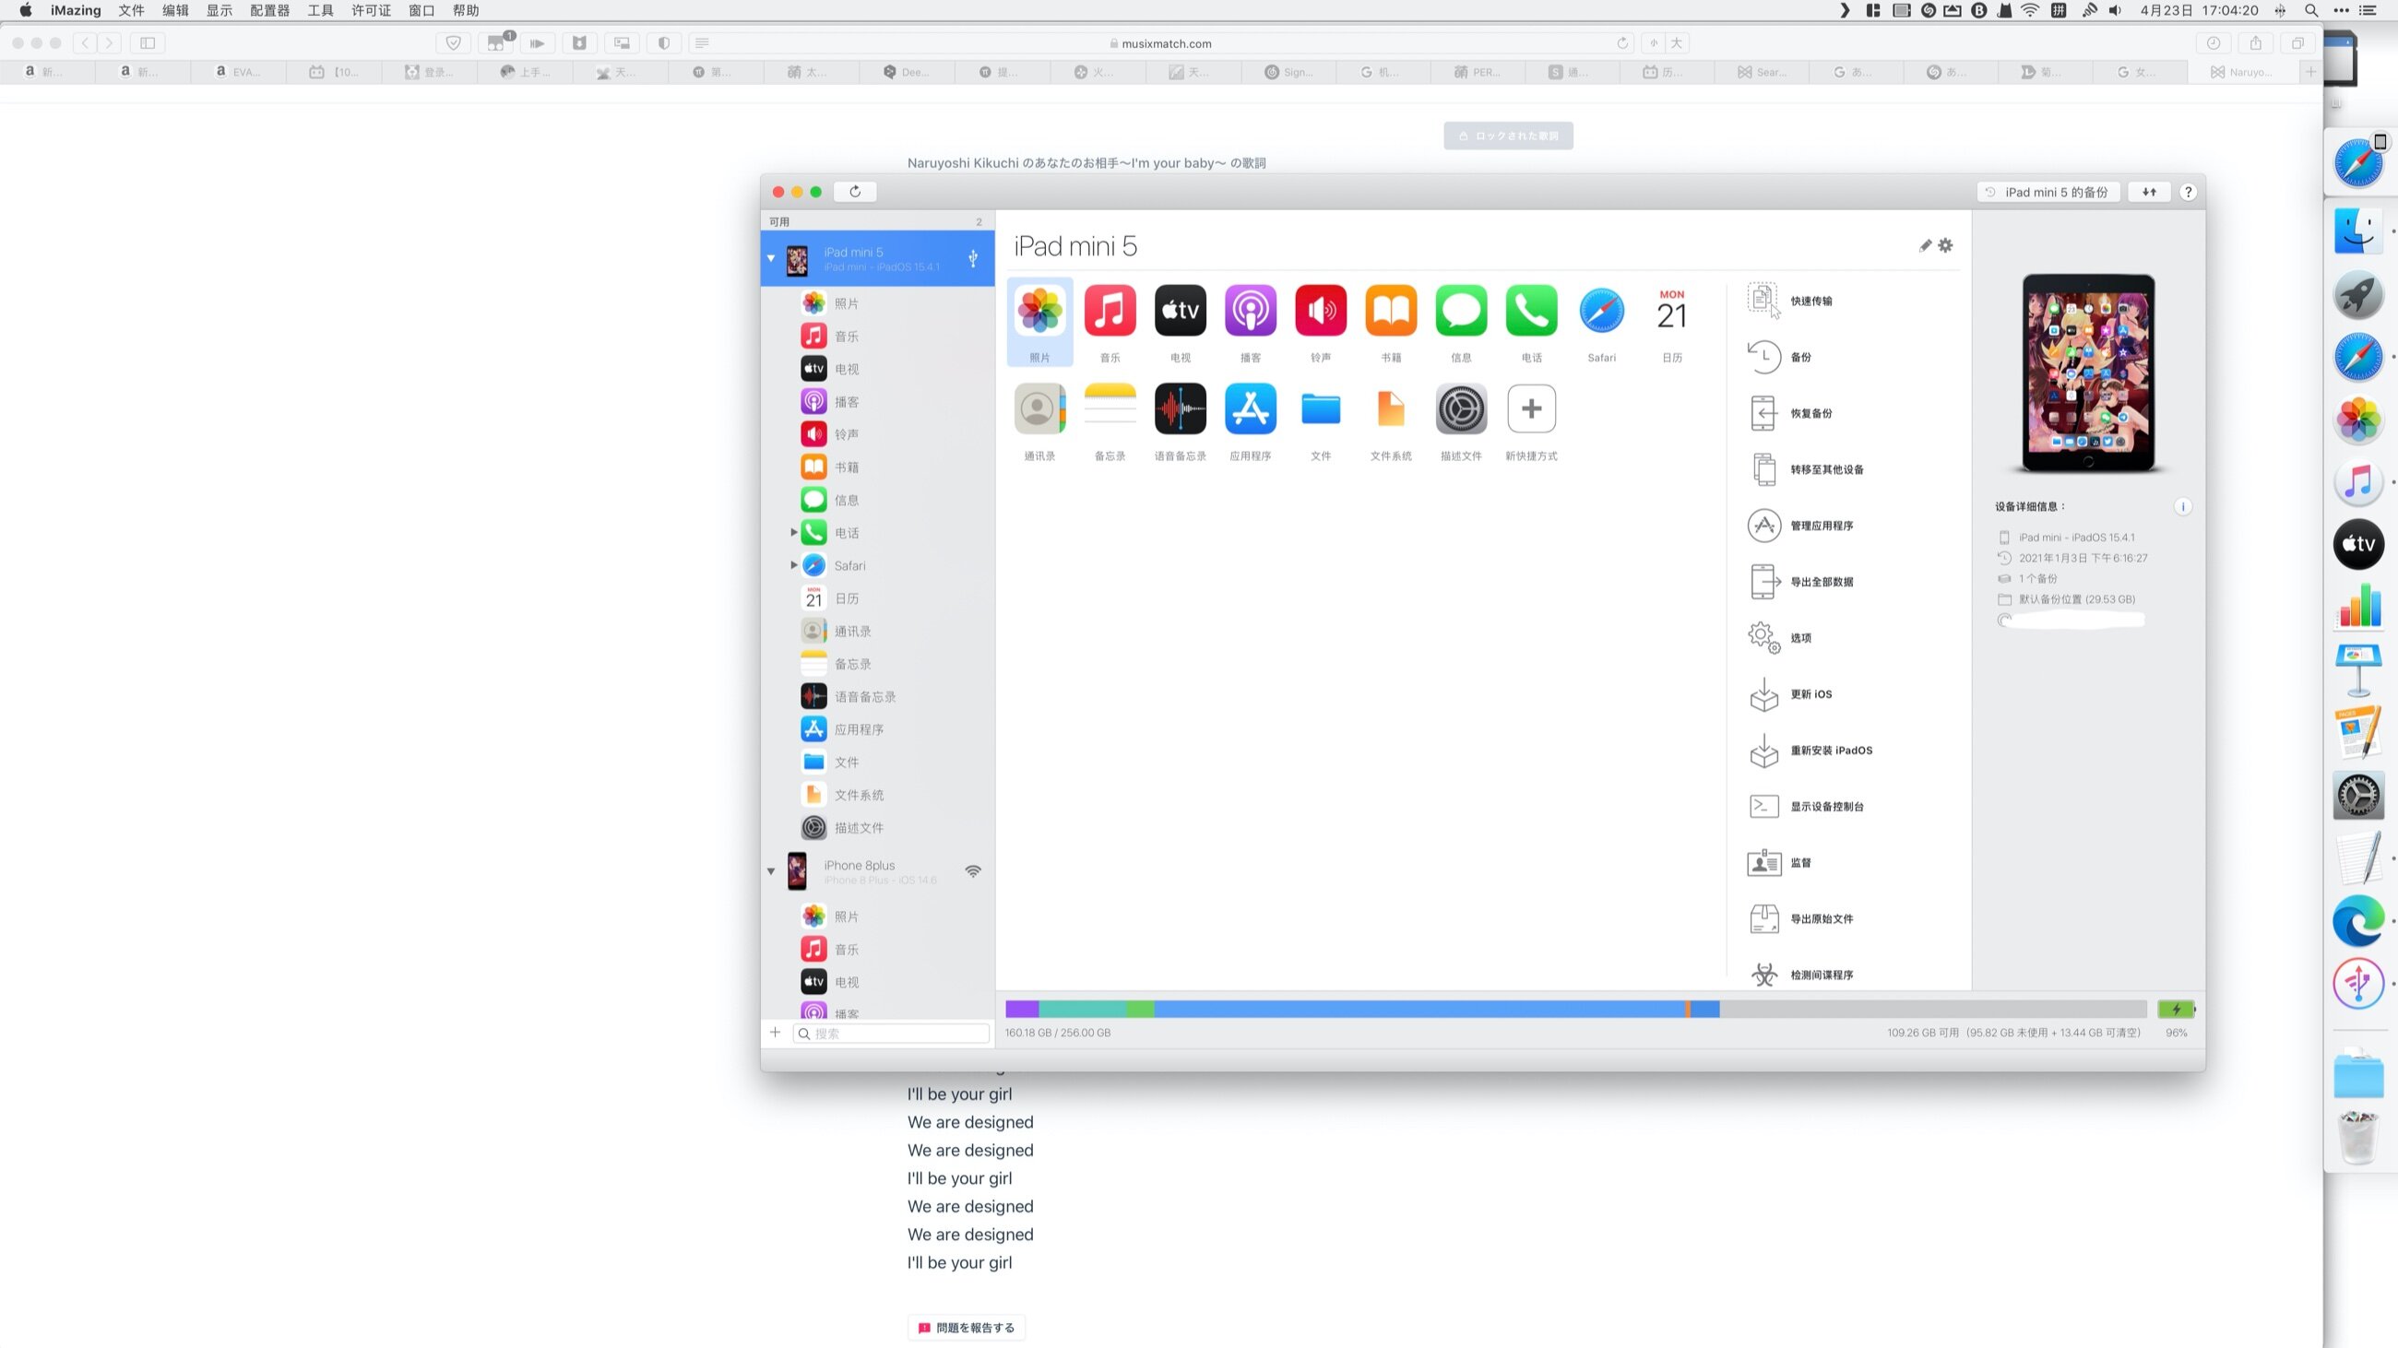Open the Contacts icon in main grid
This screenshot has height=1348, width=2398.
point(1039,408)
